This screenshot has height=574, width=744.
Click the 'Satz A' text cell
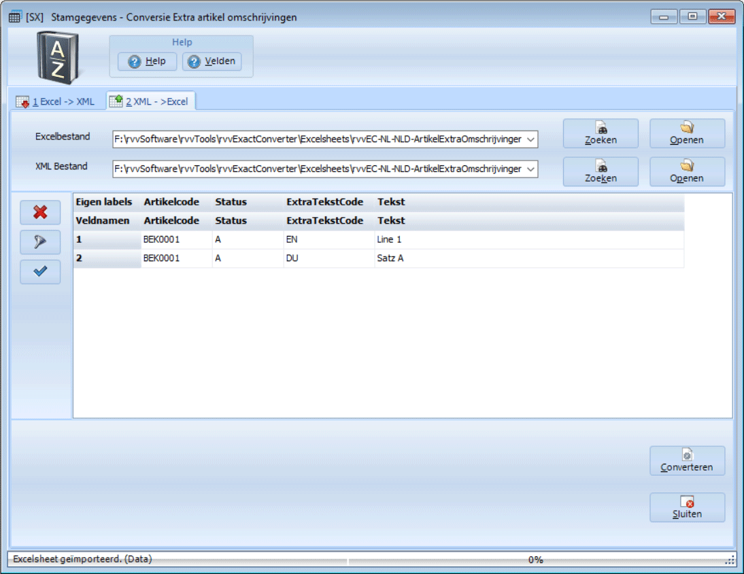click(x=529, y=258)
